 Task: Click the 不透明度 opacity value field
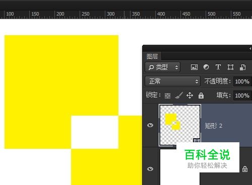(x=242, y=81)
